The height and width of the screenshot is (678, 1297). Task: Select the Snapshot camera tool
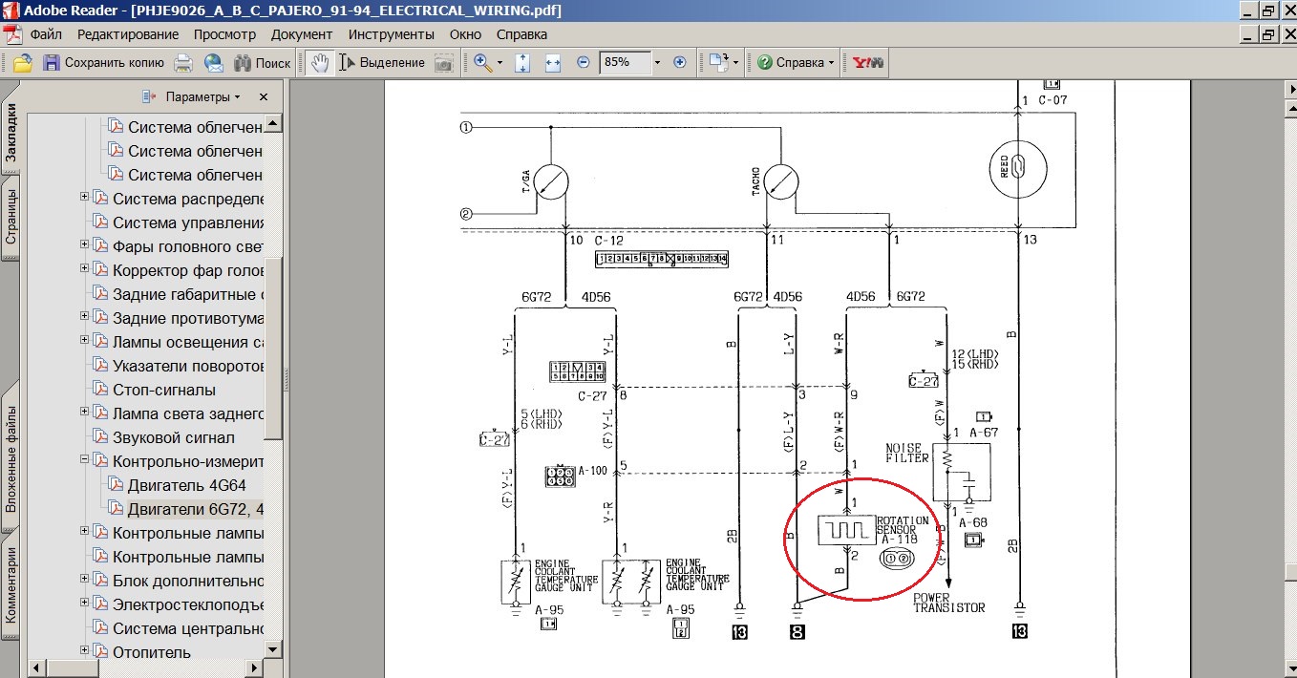coord(443,63)
